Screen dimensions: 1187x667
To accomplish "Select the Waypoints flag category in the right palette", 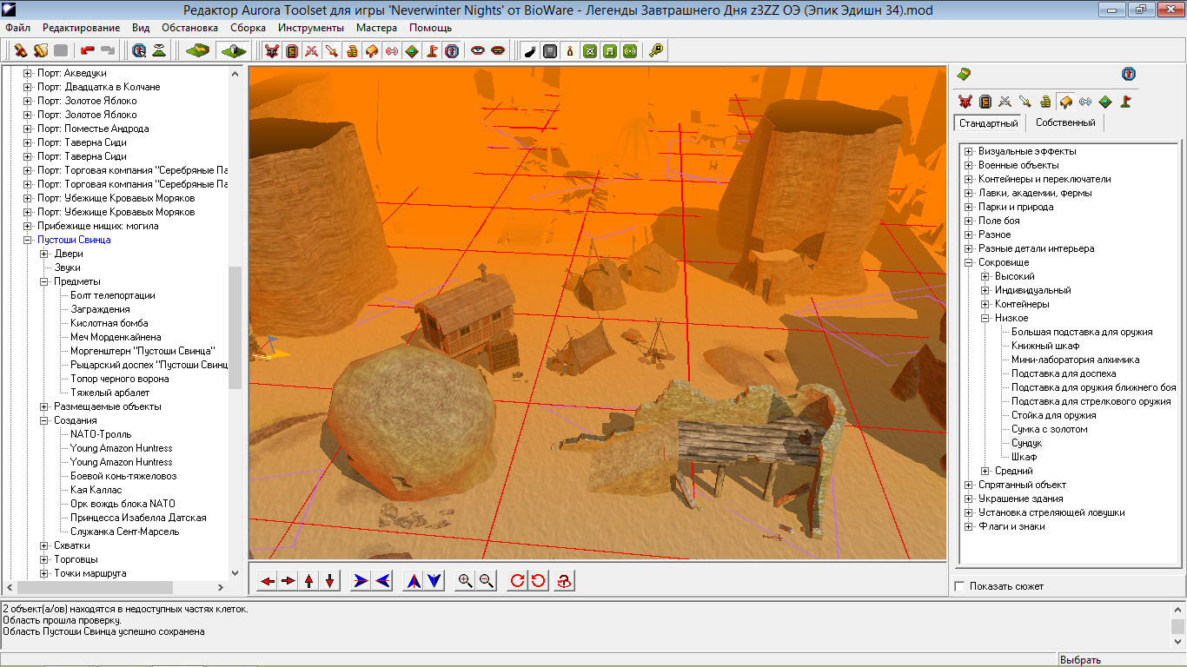I will (1124, 102).
